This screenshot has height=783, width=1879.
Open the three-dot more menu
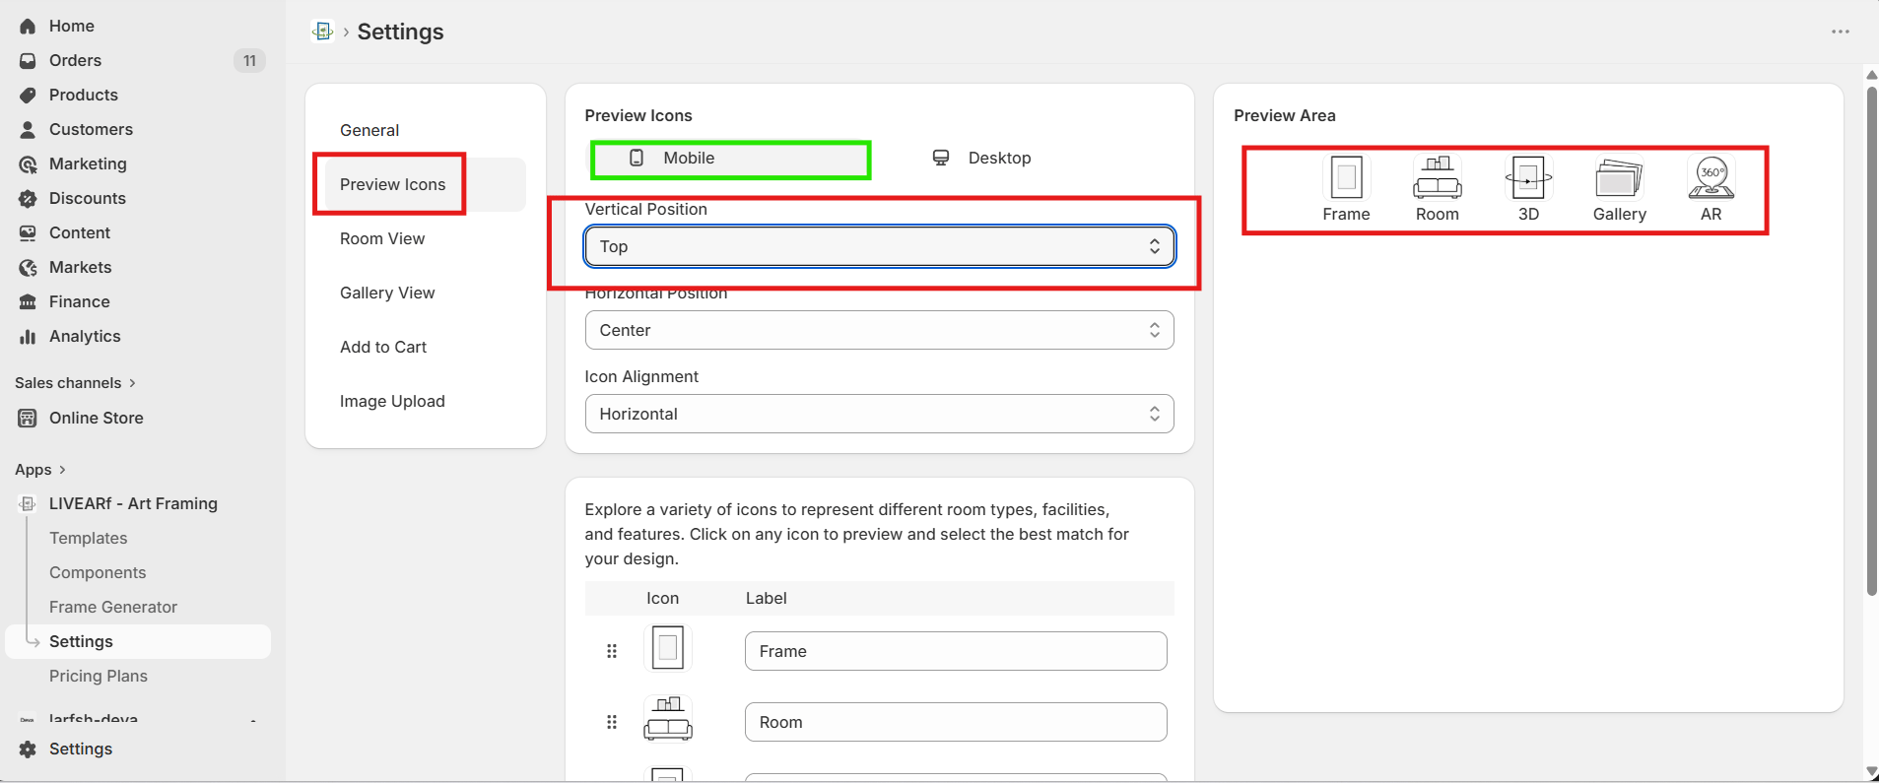point(1841,32)
